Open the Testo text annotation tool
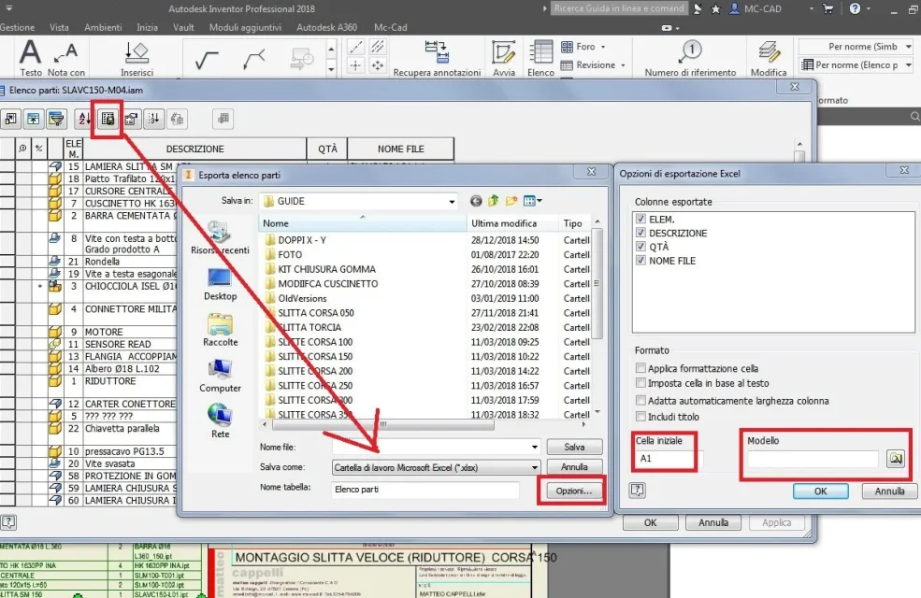Image resolution: width=921 pixels, height=598 pixels. click(31, 58)
